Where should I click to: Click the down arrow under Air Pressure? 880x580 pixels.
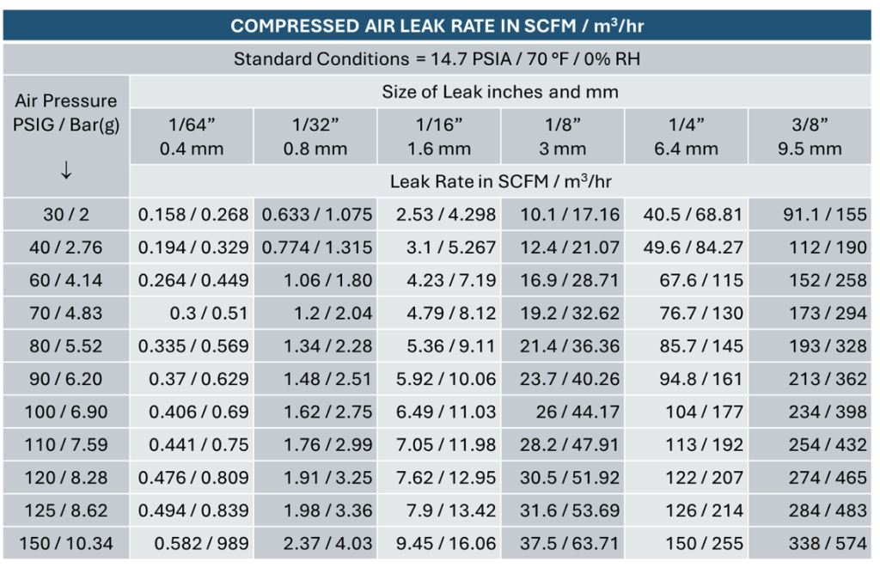[x=66, y=170]
